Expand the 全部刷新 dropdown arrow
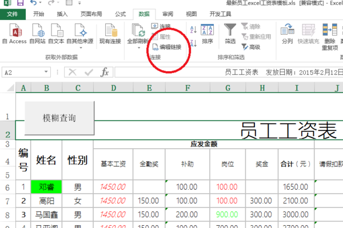Image resolution: width=343 pixels, height=228 pixels. coord(139,47)
